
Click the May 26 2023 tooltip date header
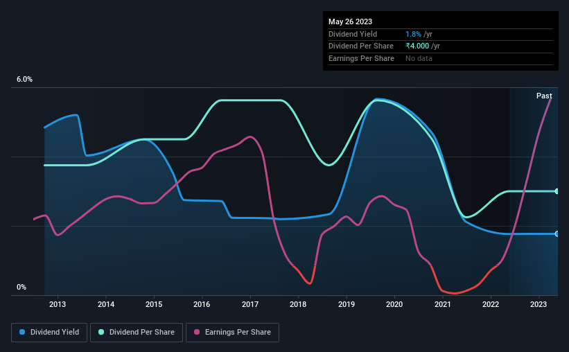[350, 21]
